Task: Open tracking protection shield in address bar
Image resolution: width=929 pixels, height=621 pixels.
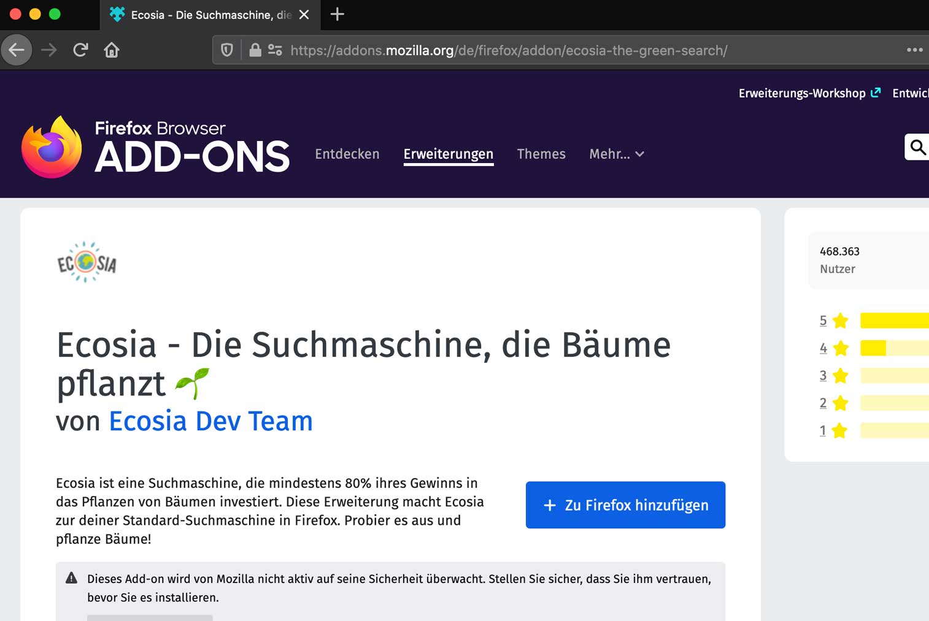Action: (x=227, y=50)
